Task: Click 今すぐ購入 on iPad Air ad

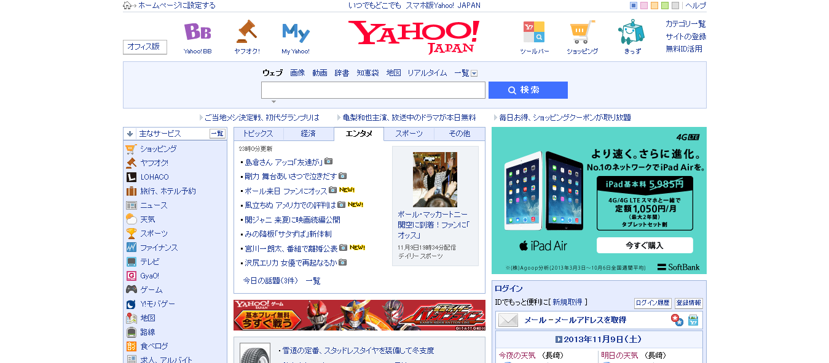Action: [x=645, y=245]
